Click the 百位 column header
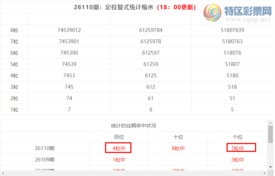 coord(119,137)
